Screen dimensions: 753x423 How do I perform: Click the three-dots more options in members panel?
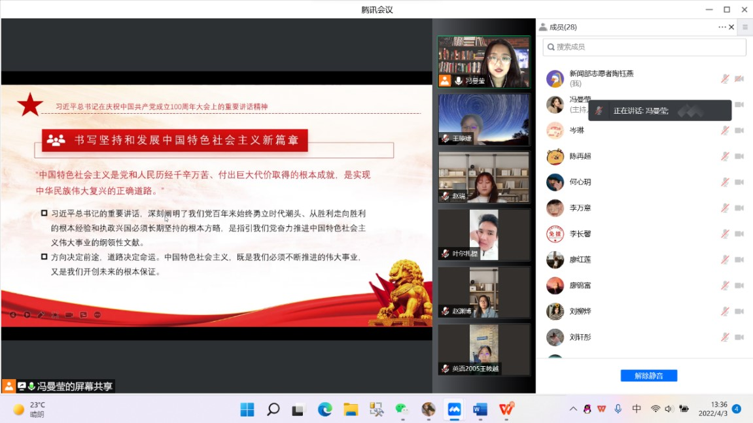[722, 27]
